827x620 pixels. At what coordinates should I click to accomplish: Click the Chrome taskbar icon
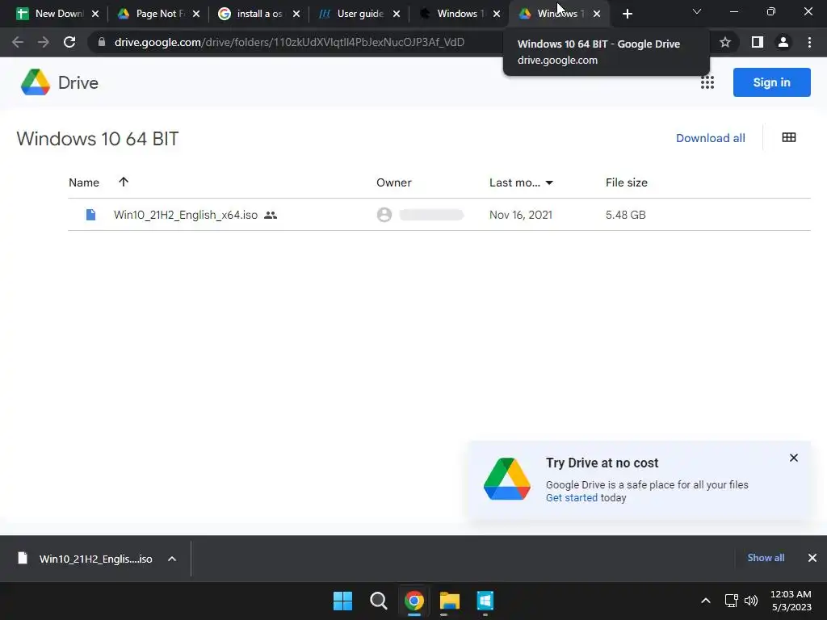point(414,601)
